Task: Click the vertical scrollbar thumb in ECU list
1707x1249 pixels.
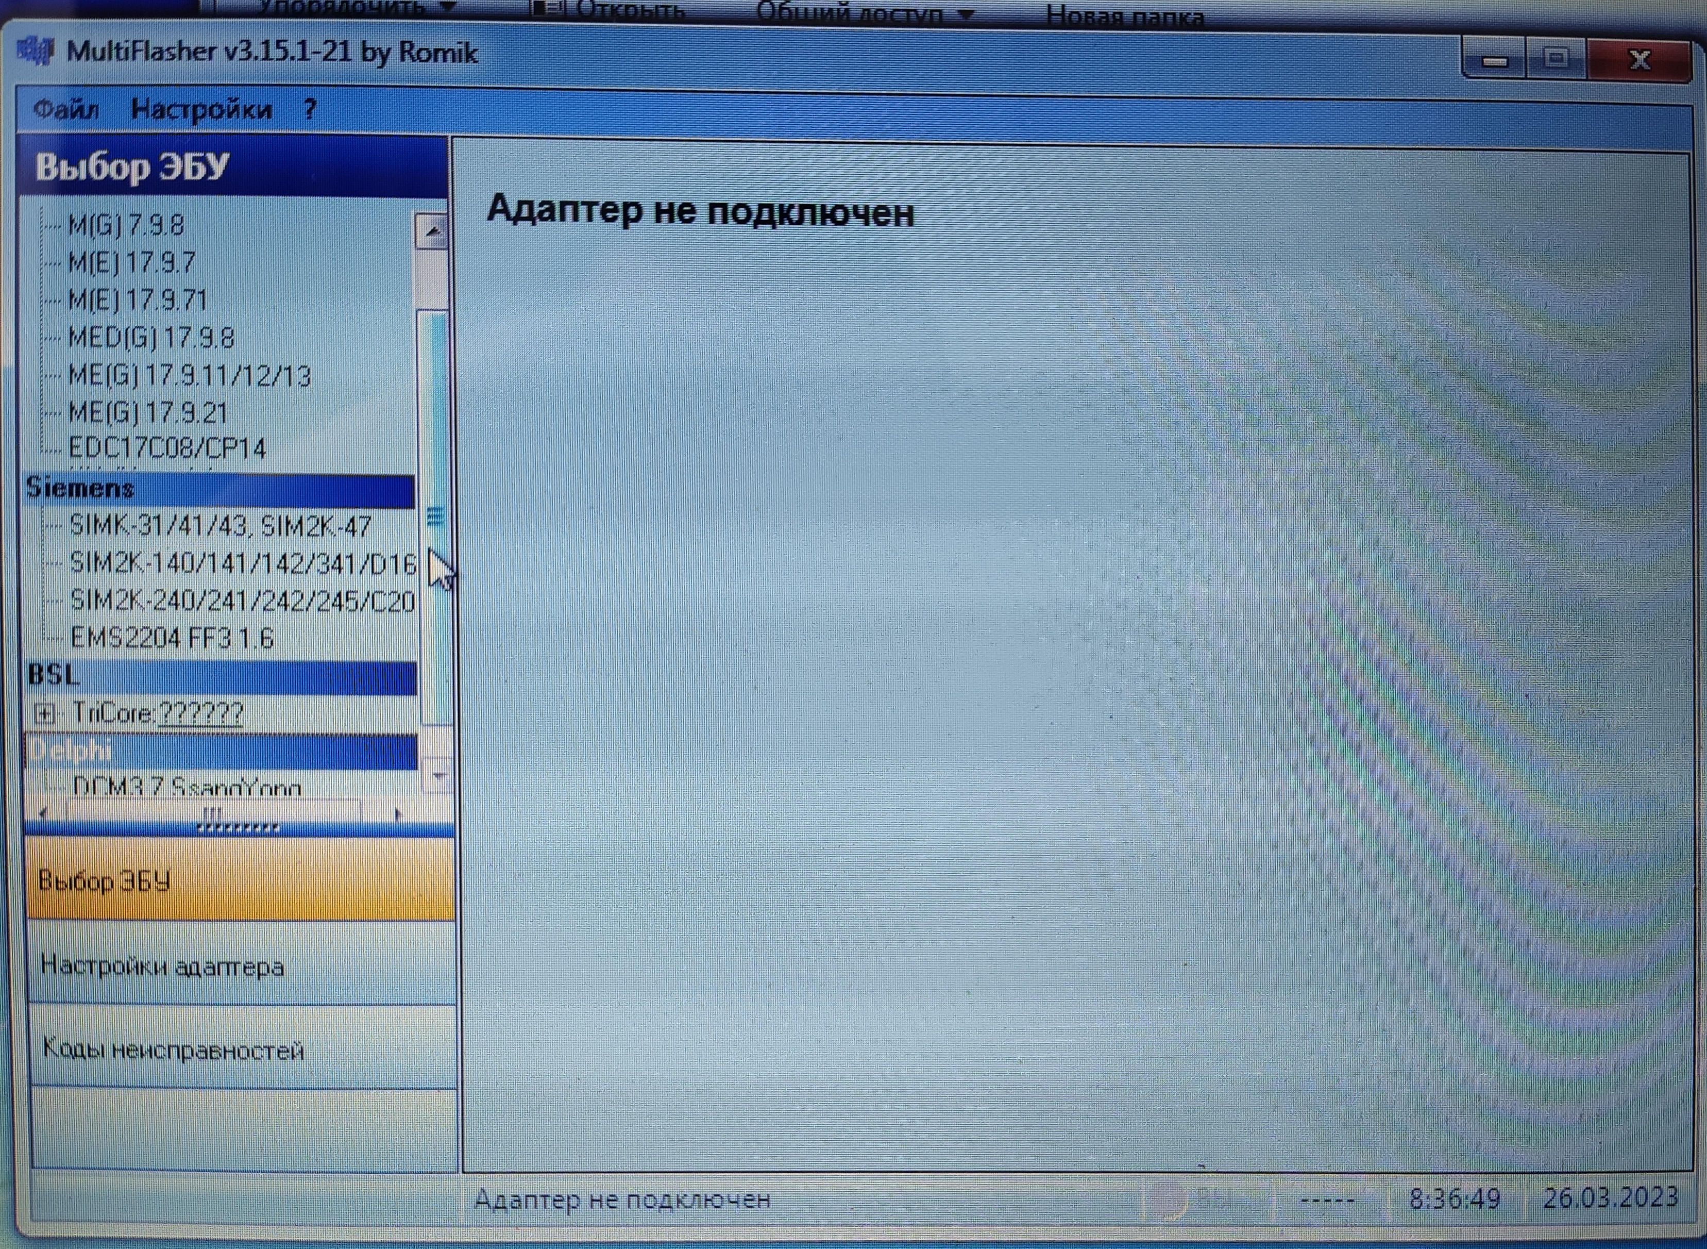Action: [434, 517]
